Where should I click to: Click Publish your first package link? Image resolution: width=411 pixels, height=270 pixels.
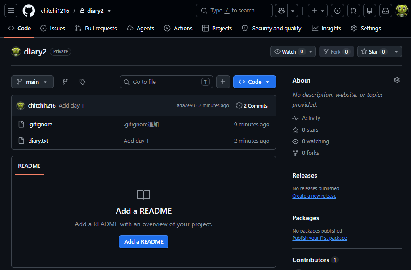[319, 238]
